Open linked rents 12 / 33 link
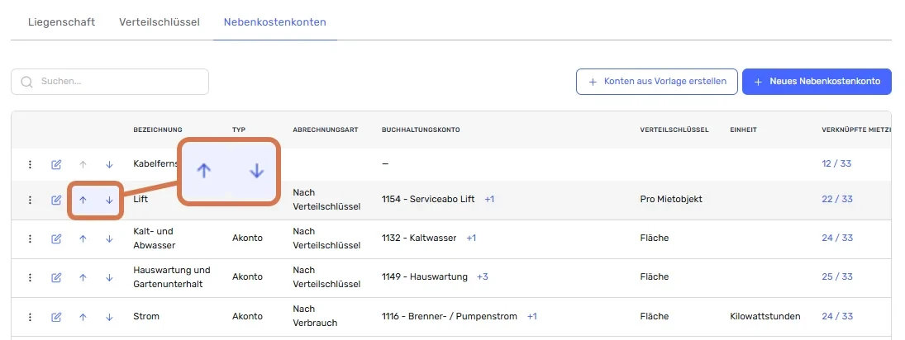The width and height of the screenshot is (905, 340). click(x=836, y=163)
